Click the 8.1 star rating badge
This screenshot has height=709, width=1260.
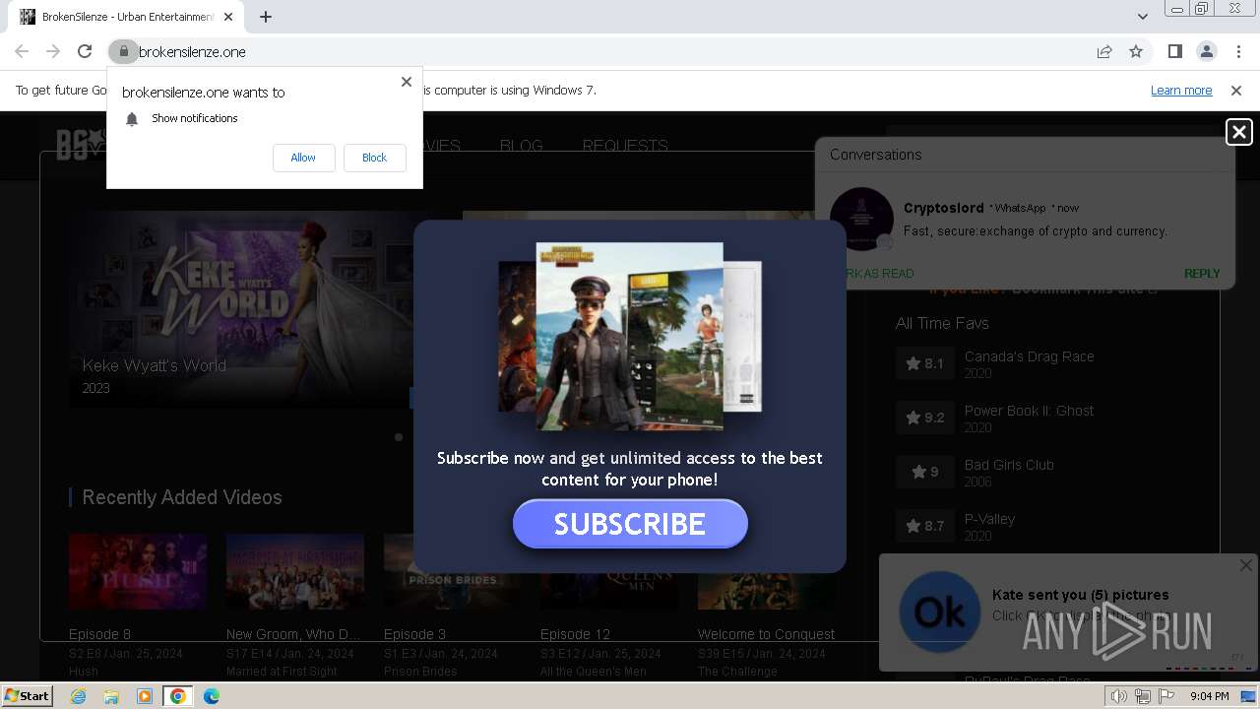coord(924,363)
